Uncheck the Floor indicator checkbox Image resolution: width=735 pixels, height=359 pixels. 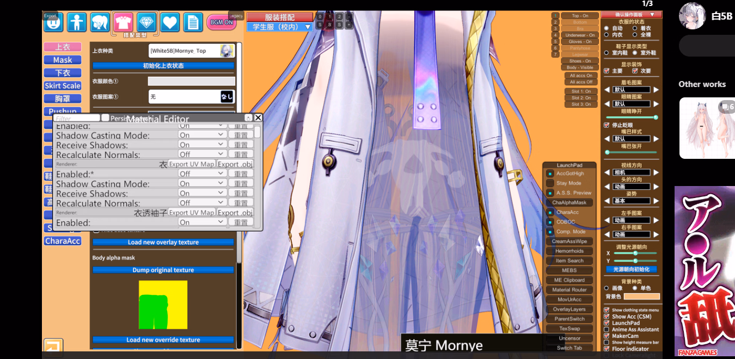(607, 349)
